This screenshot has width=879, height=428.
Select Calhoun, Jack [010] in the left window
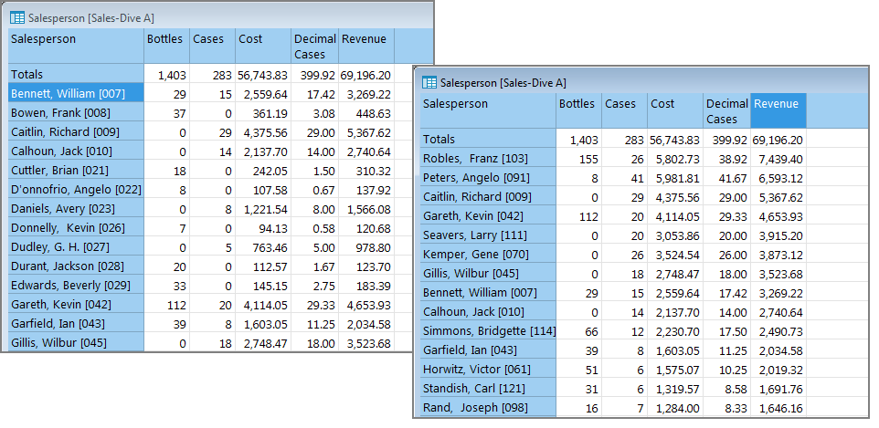[x=76, y=151]
